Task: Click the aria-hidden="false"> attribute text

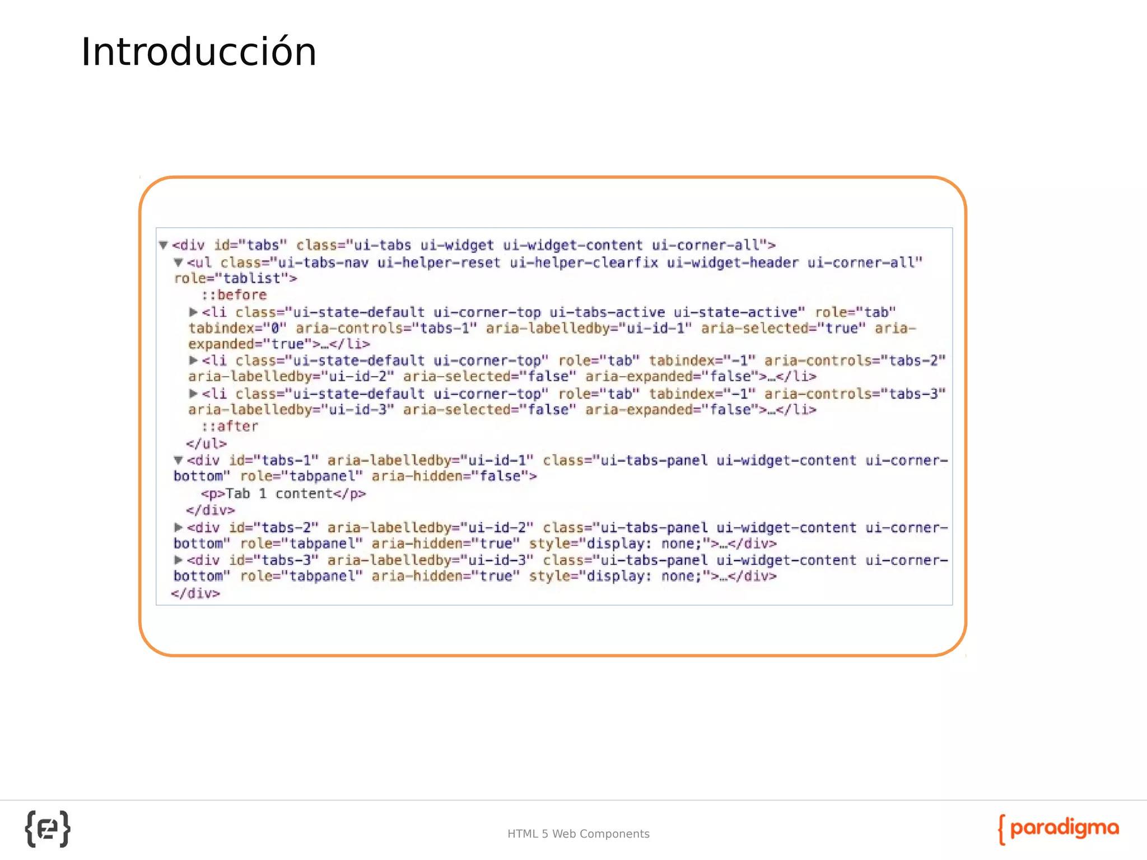Action: [454, 476]
